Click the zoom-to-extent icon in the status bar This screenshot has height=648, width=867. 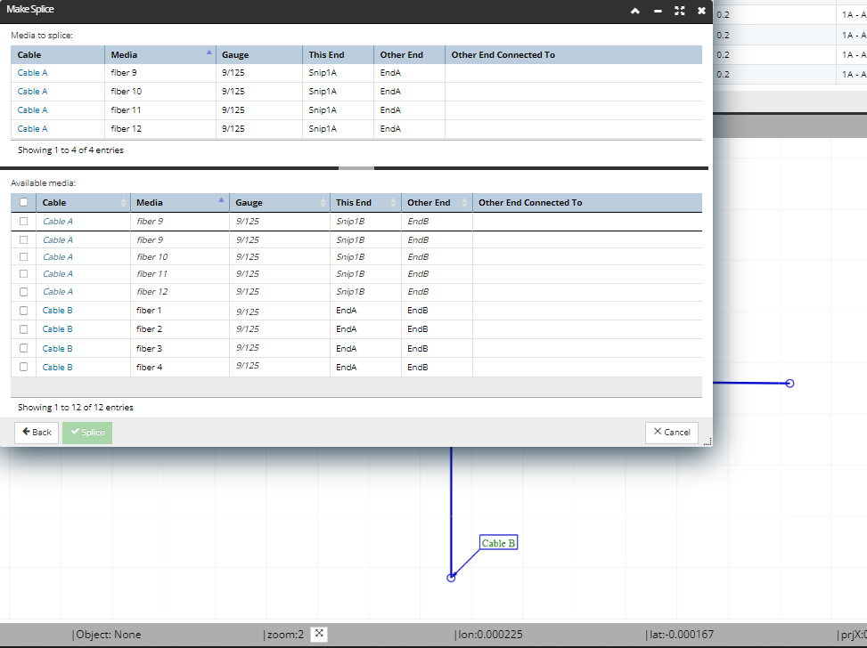click(319, 634)
